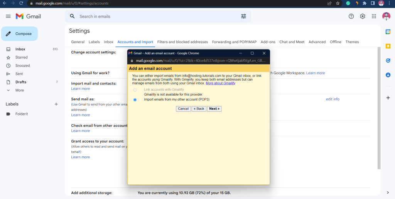Viewport: 395px width, 199px height.
Task: Open Google Keep in side panel
Action: tap(388, 46)
